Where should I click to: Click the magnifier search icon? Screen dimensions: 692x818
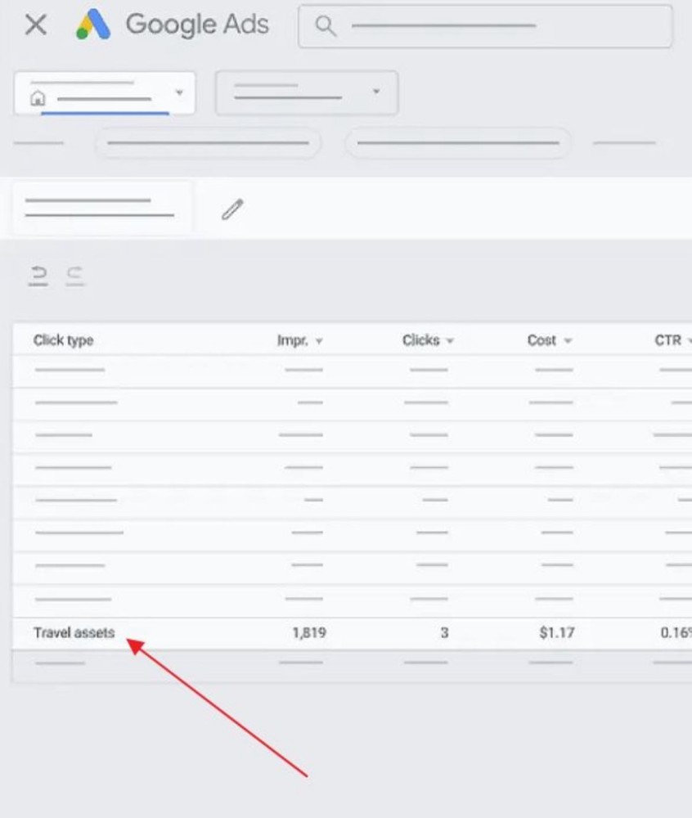click(326, 25)
